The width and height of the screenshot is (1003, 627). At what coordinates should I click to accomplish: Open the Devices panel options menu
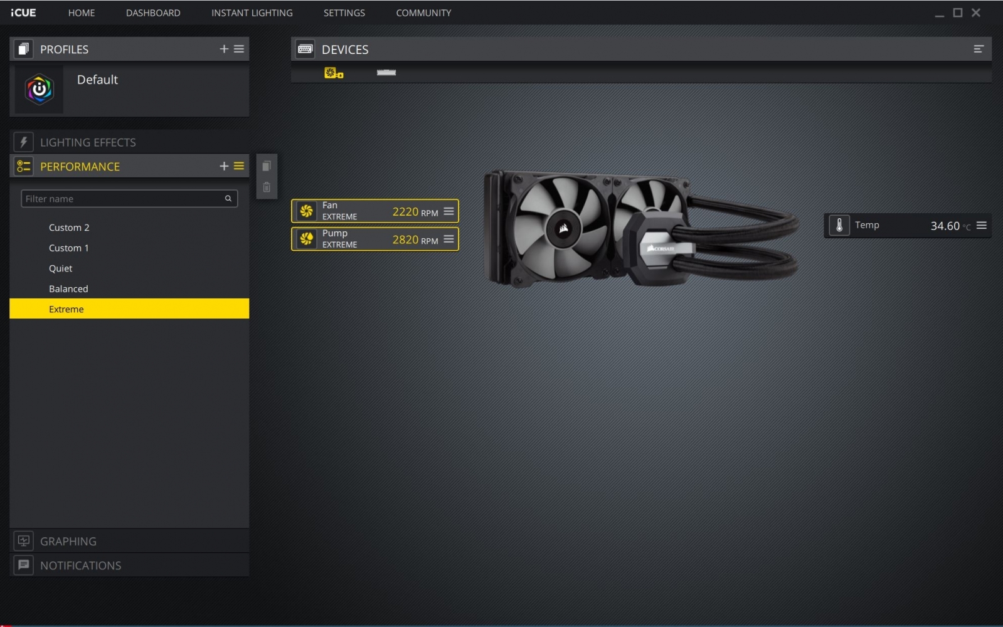(x=979, y=49)
